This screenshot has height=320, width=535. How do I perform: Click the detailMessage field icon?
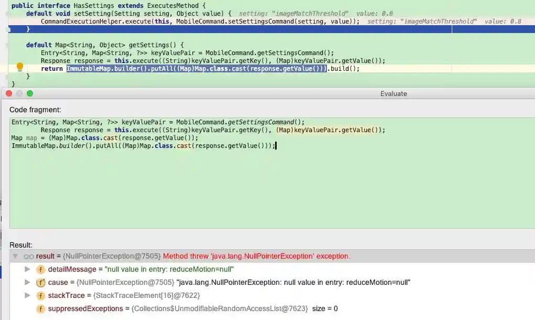coord(40,270)
